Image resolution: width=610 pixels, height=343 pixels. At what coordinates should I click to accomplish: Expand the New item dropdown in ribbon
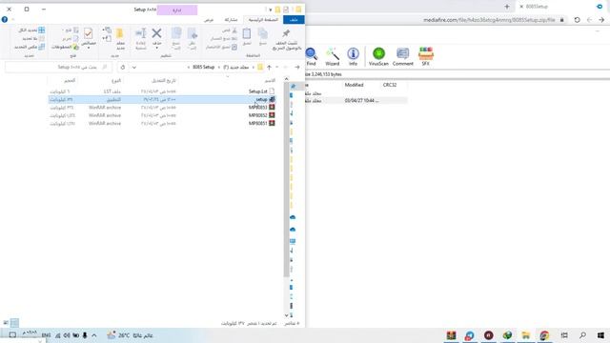coord(107,30)
